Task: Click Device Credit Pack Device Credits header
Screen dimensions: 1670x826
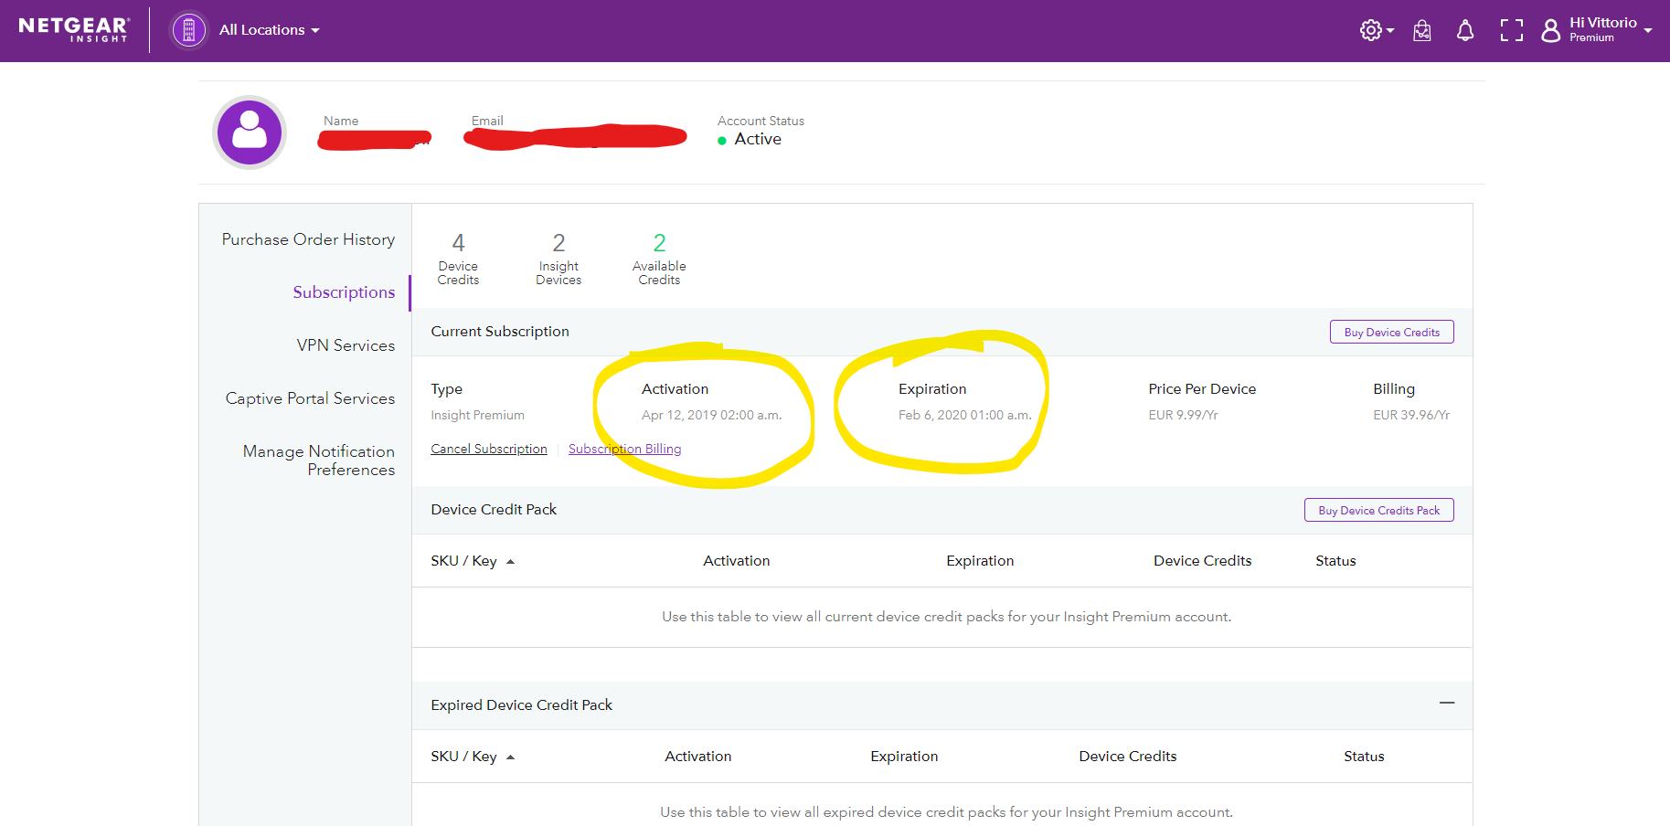Action: (1202, 561)
